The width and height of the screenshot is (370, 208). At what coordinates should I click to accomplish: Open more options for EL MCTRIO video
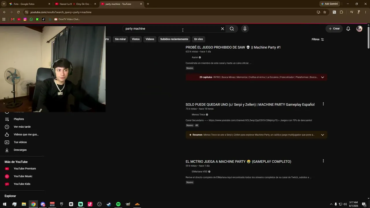[323, 161]
